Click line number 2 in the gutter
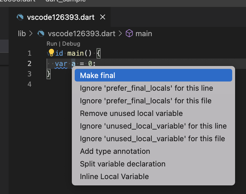 pos(29,63)
